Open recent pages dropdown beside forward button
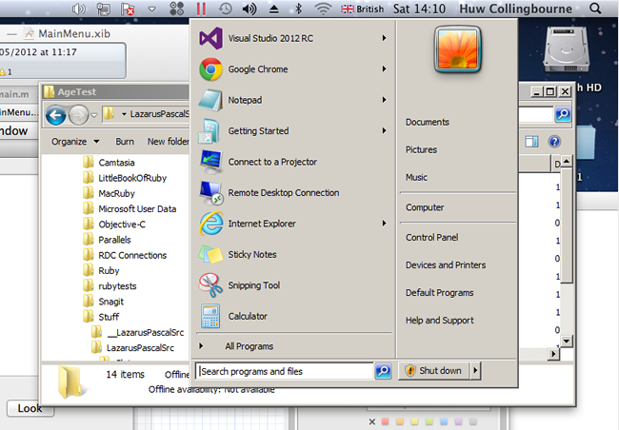The width and height of the screenshot is (619, 430). pyautogui.click(x=94, y=116)
